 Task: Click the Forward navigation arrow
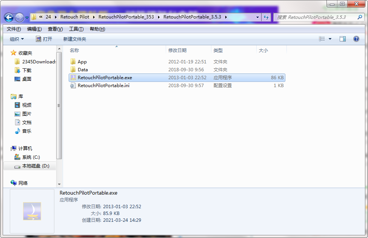(x=19, y=17)
